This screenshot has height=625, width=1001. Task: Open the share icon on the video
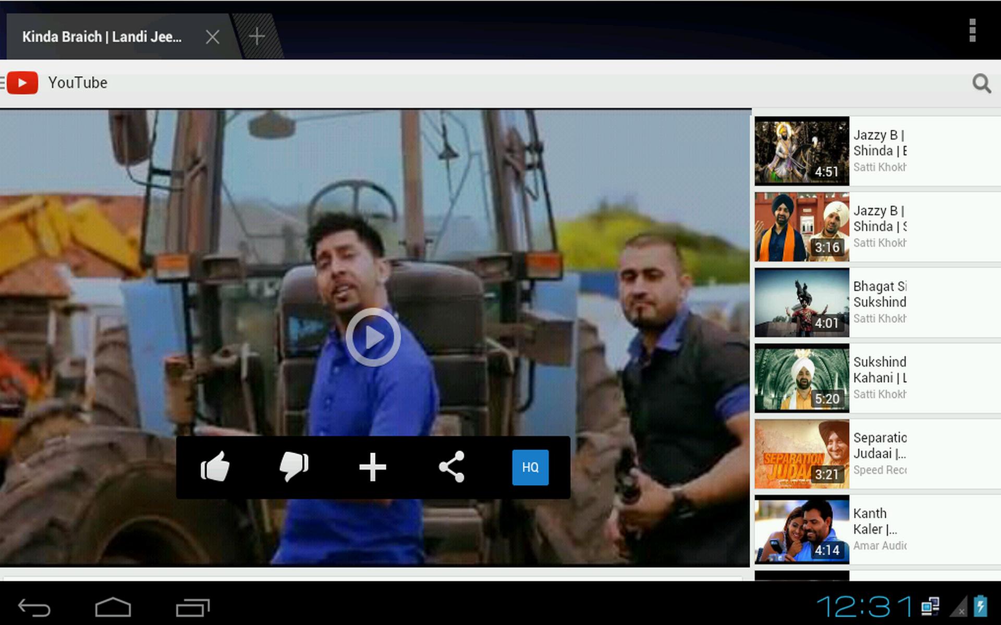(451, 467)
